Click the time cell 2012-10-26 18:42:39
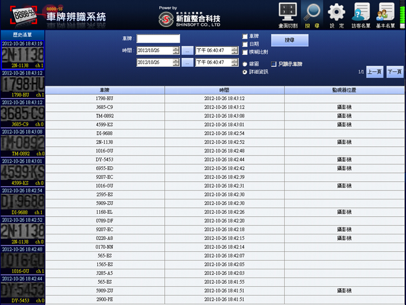The image size is (406, 305). pyautogui.click(x=224, y=177)
